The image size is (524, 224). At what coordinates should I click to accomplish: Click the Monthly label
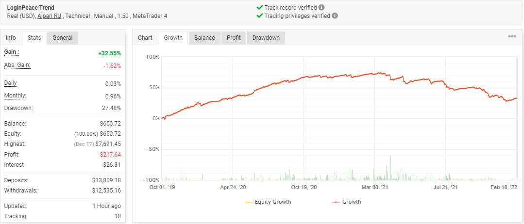click(x=15, y=96)
